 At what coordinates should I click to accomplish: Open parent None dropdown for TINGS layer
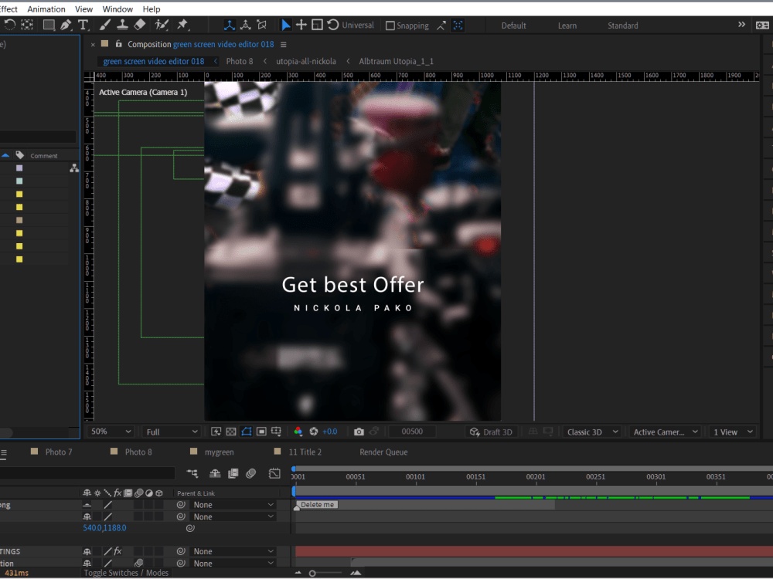tap(233, 551)
